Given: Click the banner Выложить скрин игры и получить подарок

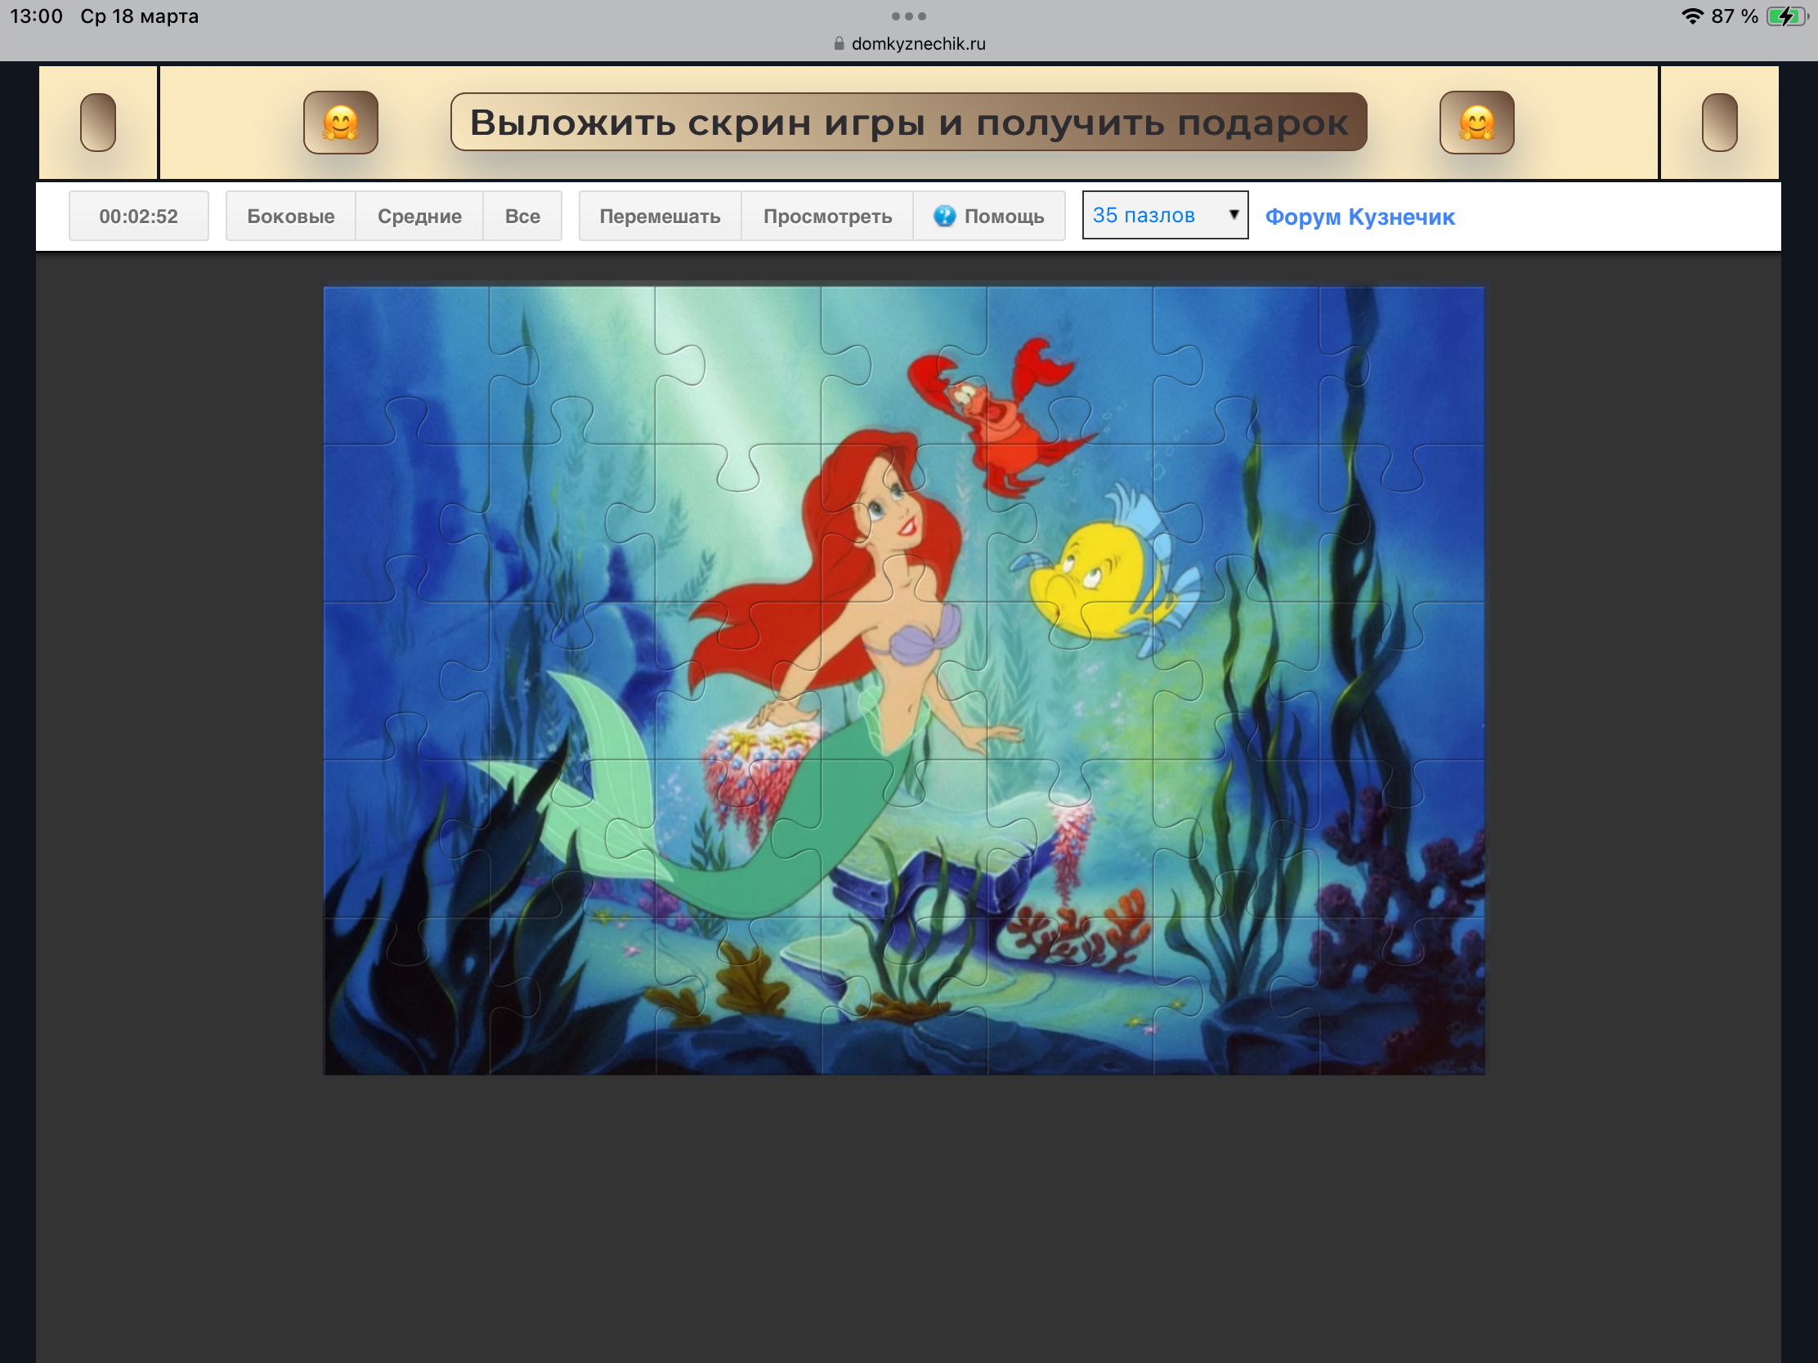Looking at the screenshot, I should (x=908, y=123).
